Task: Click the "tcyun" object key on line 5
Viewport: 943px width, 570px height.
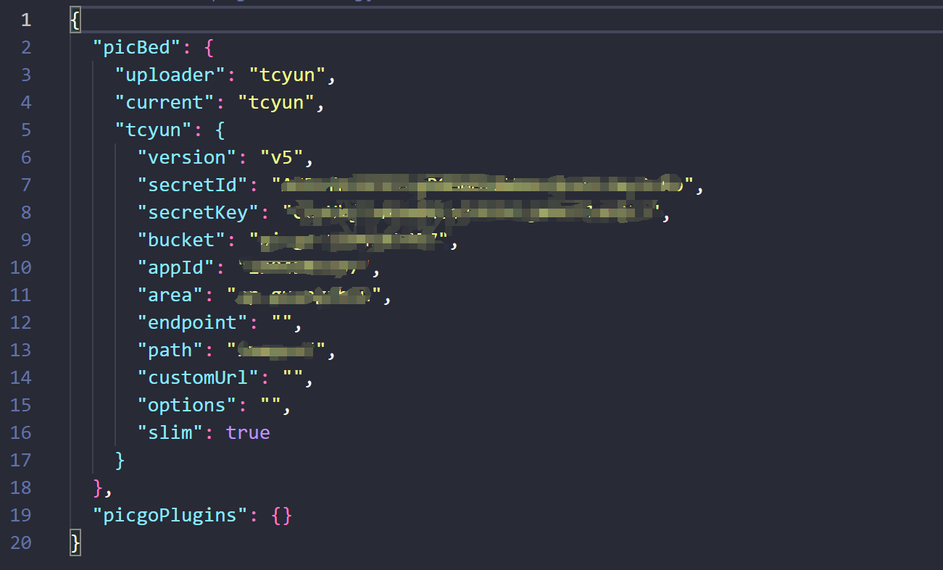Action: pos(154,130)
